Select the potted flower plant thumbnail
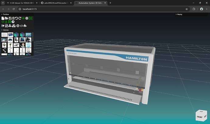Screen dimensions: 210x124 click(4, 45)
